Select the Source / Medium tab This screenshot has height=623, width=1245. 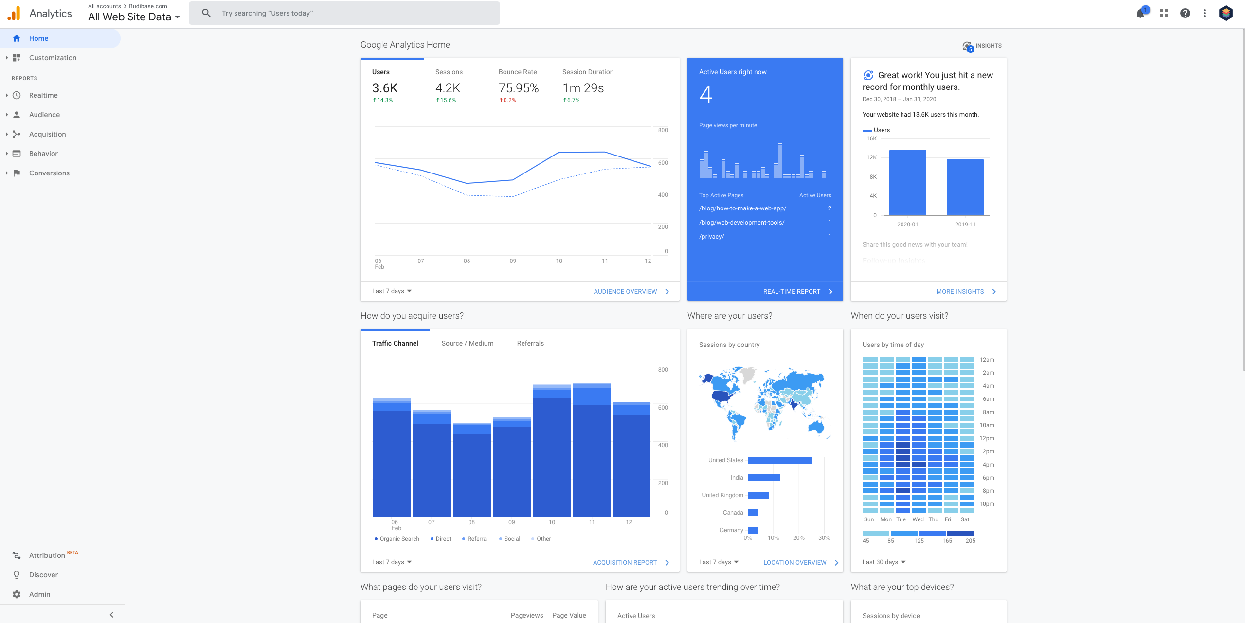(467, 343)
